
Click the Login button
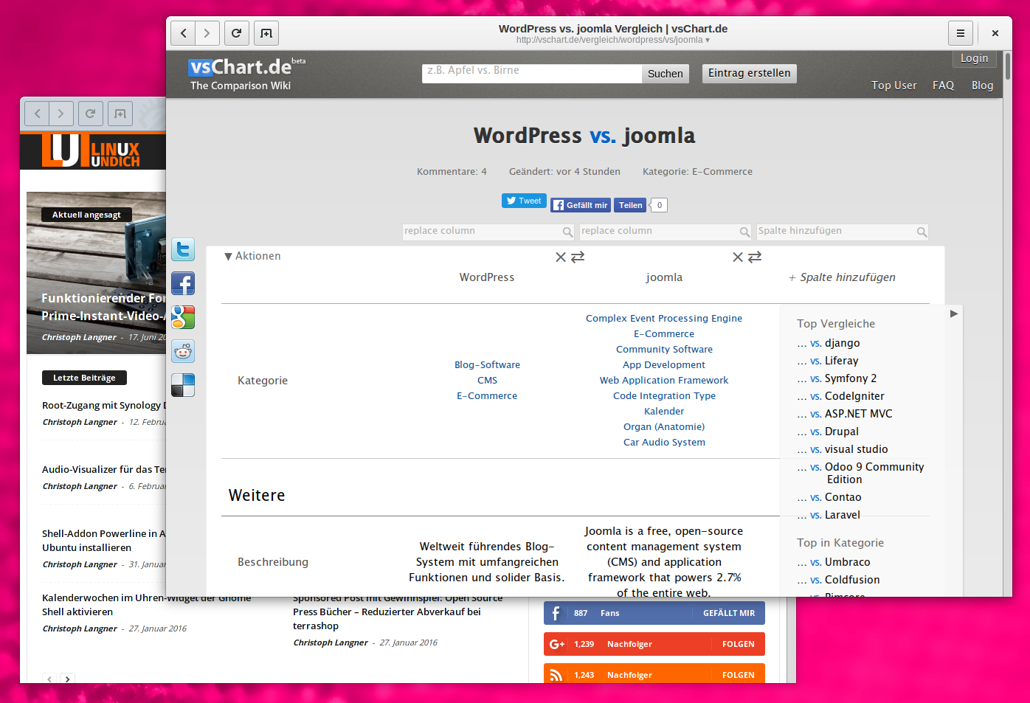pyautogui.click(x=974, y=58)
